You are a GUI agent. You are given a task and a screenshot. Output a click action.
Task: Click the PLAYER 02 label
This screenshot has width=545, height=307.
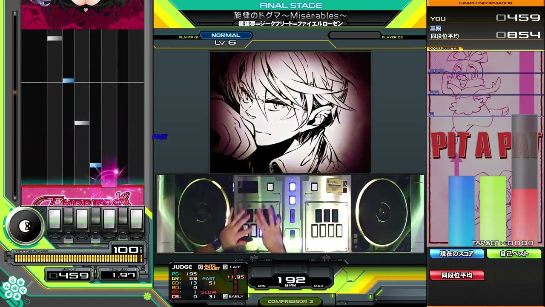tap(392, 38)
